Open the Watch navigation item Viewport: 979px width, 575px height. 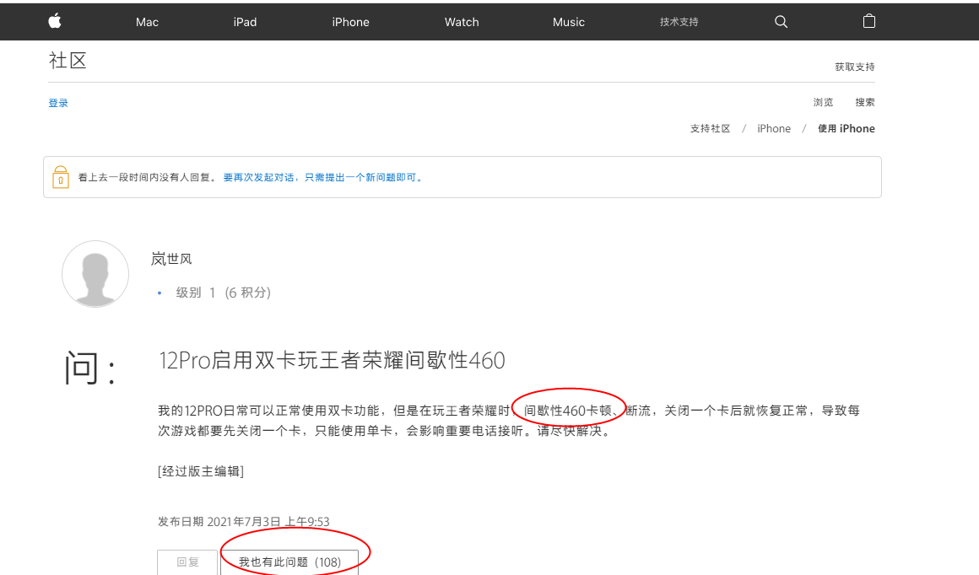[462, 22]
